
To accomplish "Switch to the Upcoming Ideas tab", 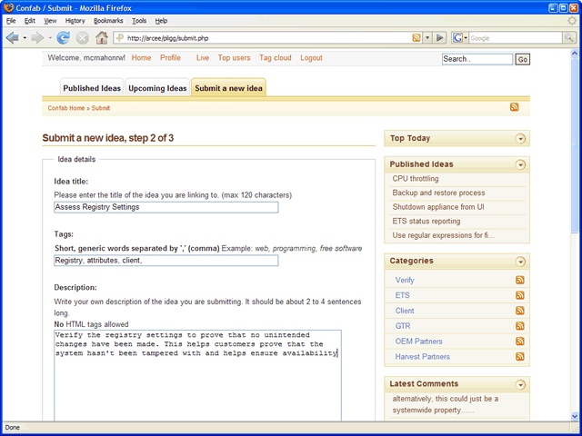I will click(x=157, y=89).
